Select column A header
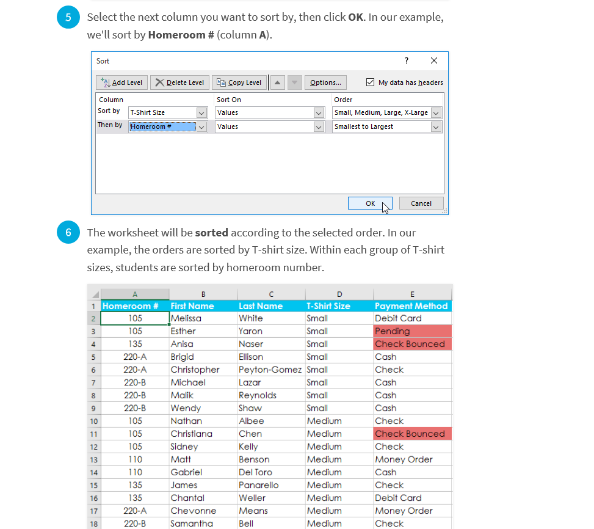This screenshot has width=594, height=529. pyautogui.click(x=135, y=294)
